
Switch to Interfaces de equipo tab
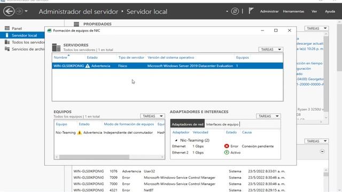pyautogui.click(x=222, y=124)
